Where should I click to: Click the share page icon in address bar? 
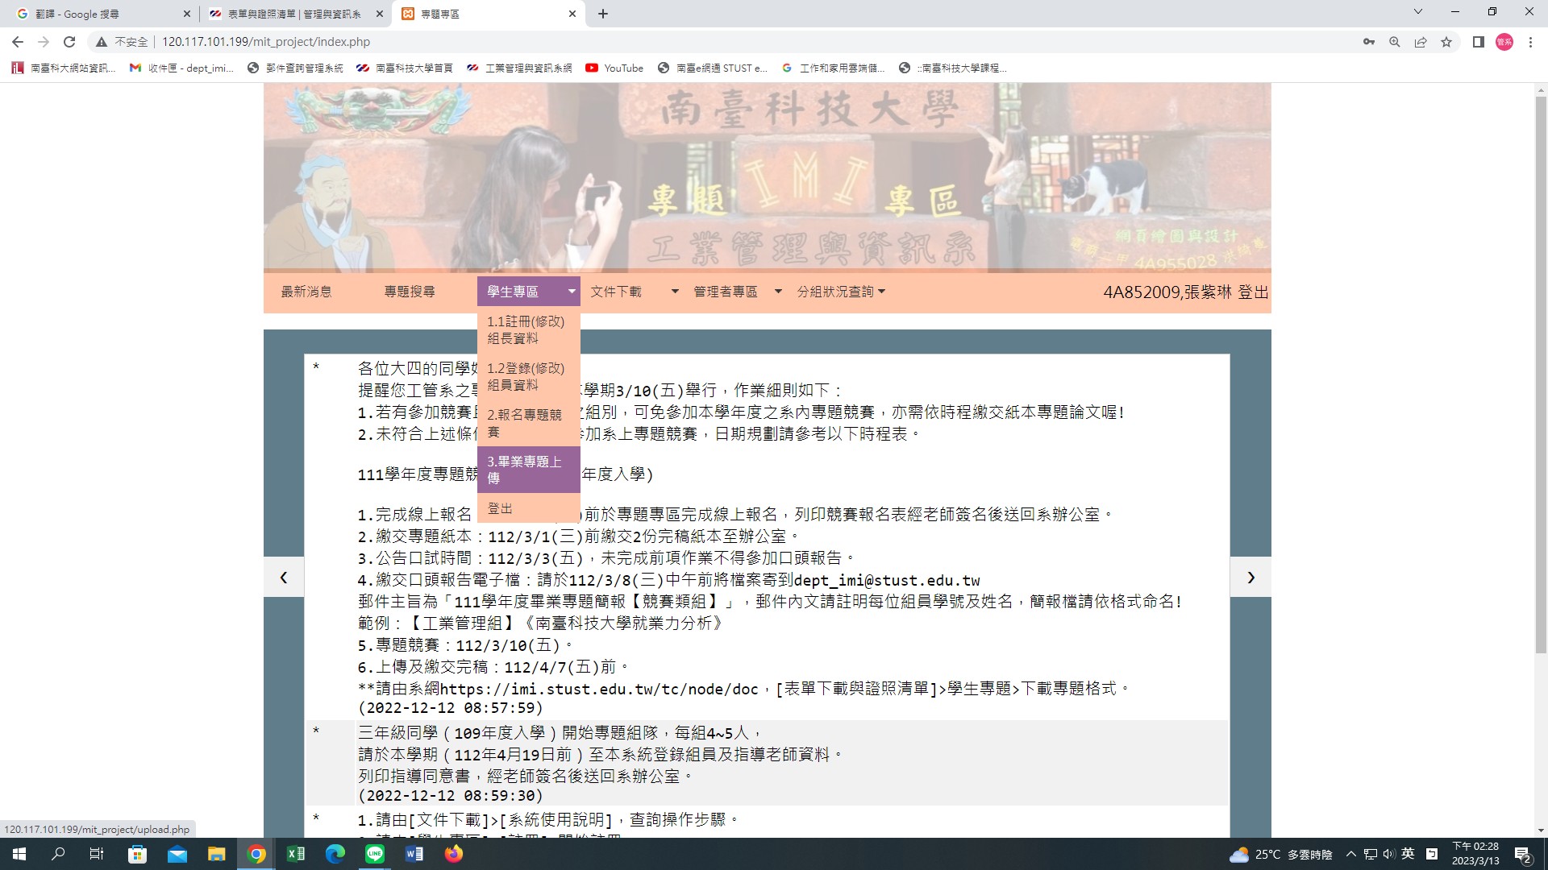click(x=1421, y=42)
